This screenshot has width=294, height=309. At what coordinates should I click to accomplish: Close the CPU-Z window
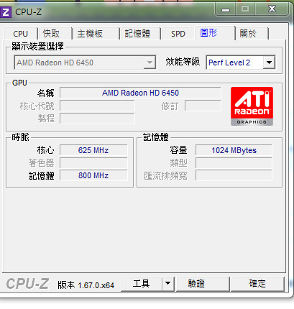272,9
